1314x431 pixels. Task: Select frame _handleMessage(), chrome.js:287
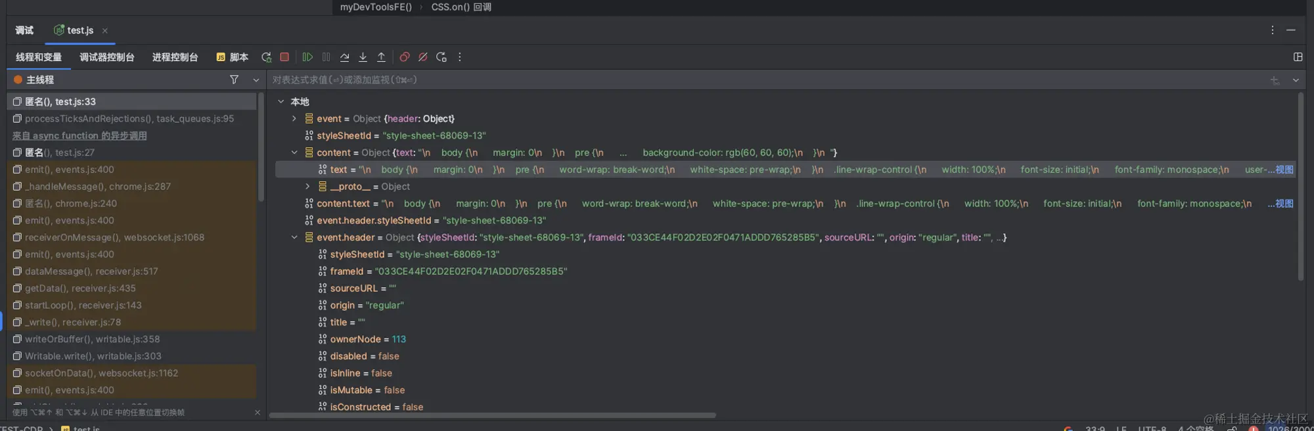(x=131, y=187)
